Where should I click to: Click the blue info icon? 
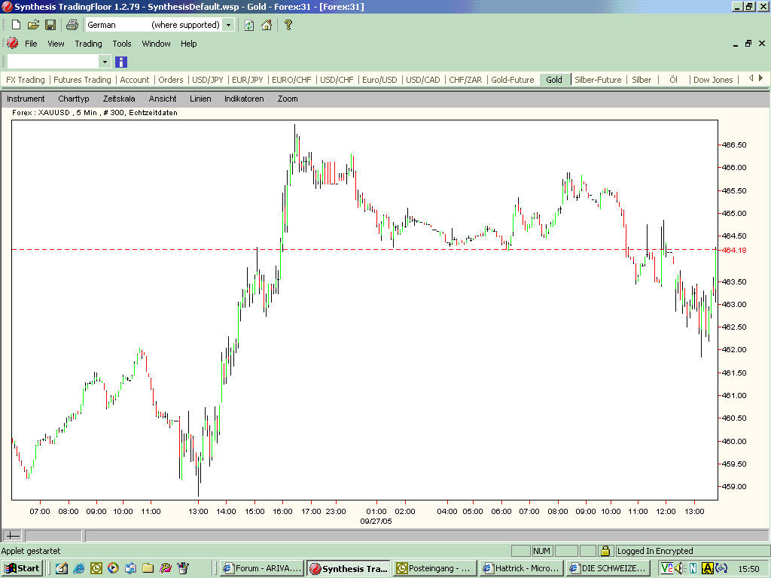point(121,62)
